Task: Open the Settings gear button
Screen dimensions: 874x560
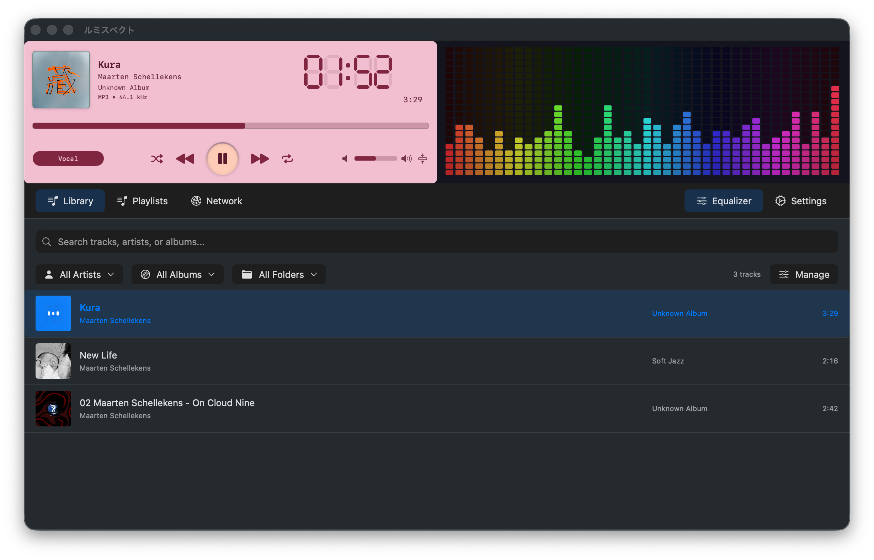Action: click(x=800, y=201)
